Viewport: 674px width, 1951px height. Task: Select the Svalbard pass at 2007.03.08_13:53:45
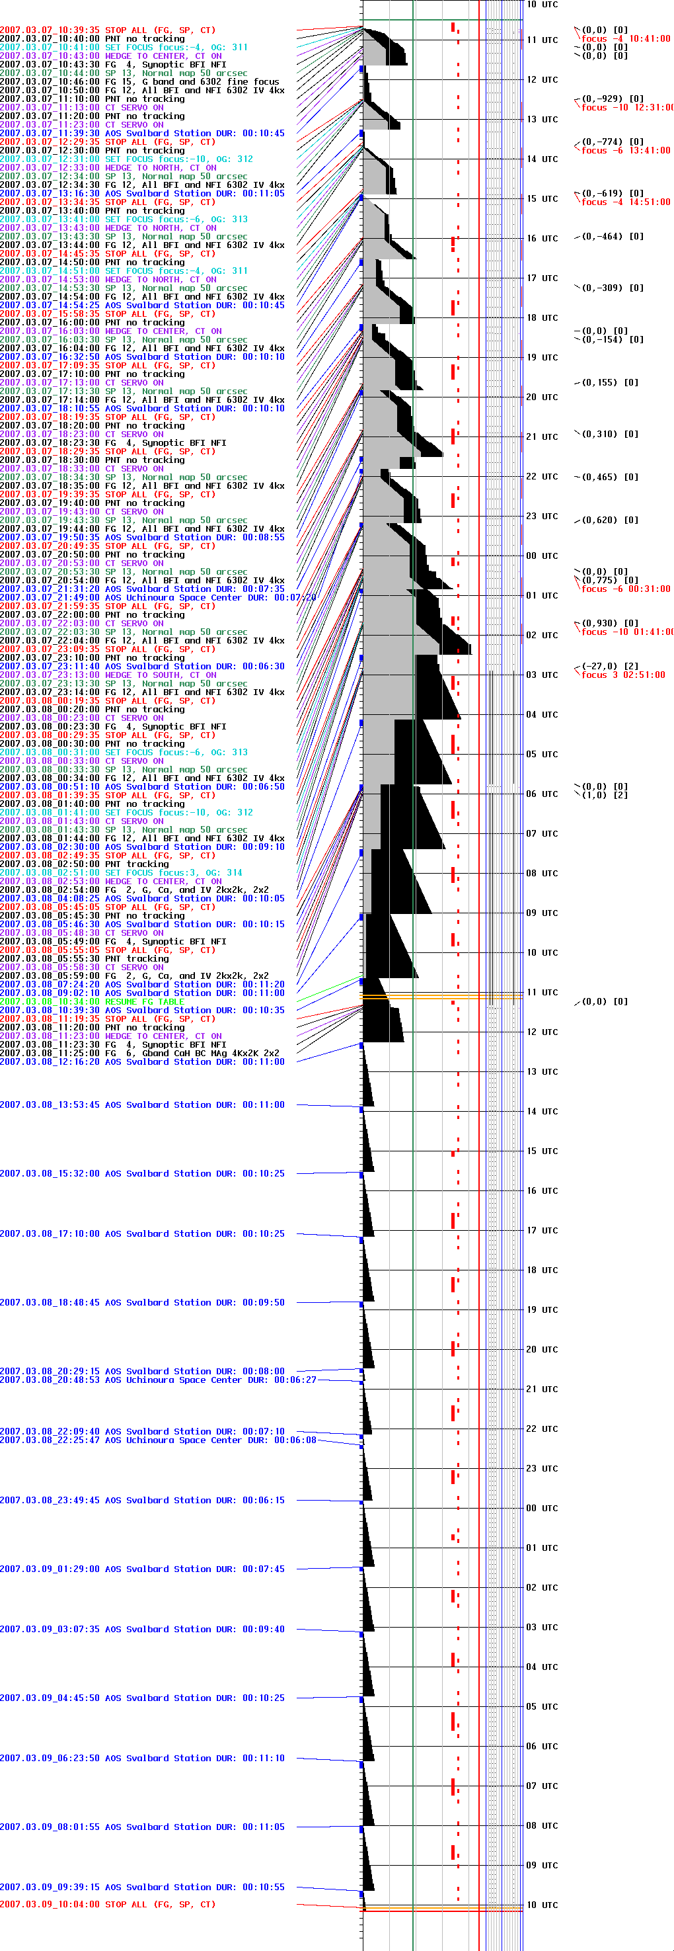(x=142, y=1105)
